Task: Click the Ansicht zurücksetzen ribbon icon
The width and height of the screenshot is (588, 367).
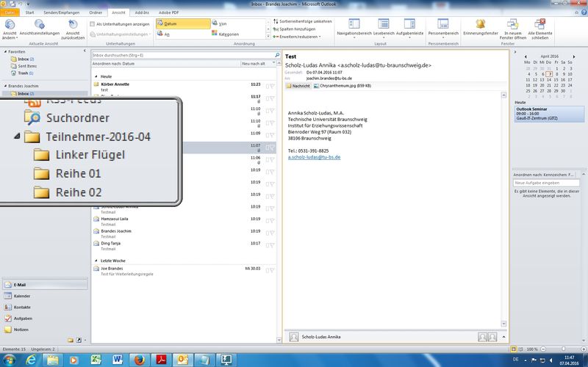Action: (73, 27)
